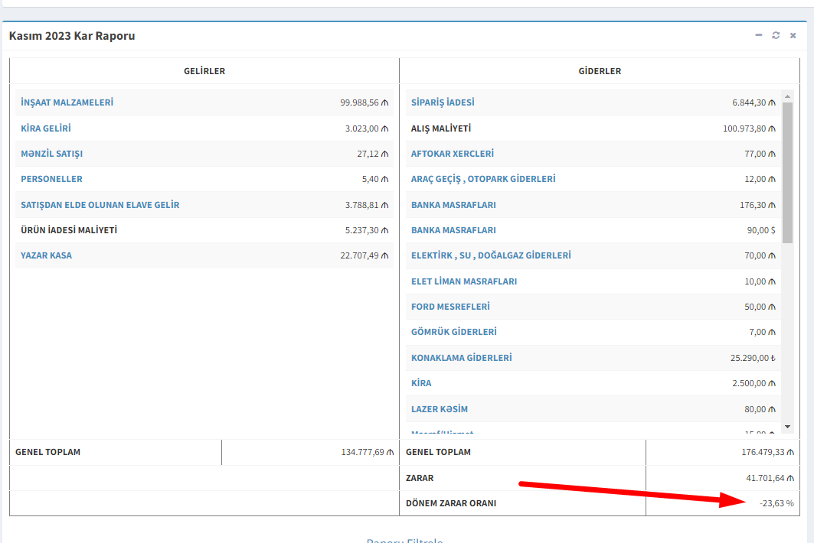The image size is (814, 543).
Task: Refresh the Kar Raporu panel
Action: (776, 35)
